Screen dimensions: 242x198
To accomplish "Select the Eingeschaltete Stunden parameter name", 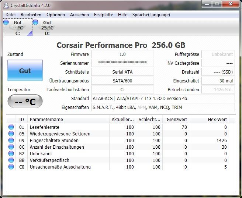I will click(x=54, y=141).
